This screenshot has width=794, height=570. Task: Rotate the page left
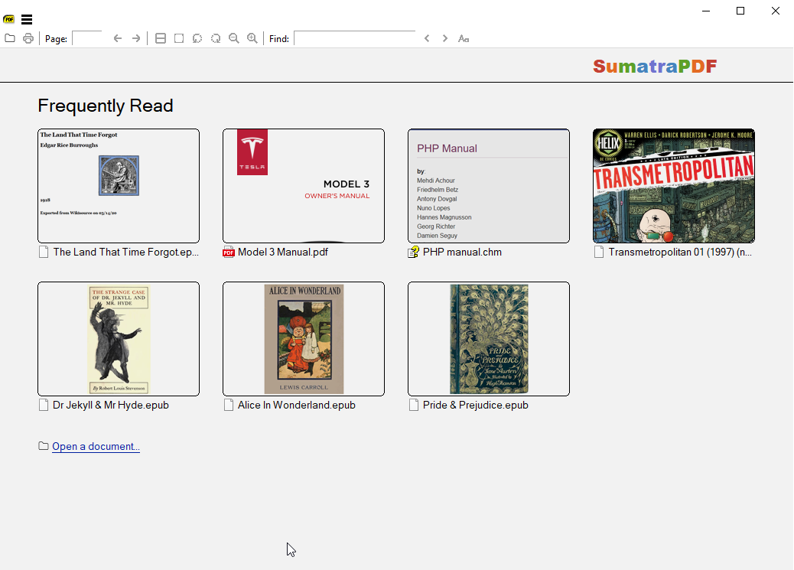click(197, 38)
